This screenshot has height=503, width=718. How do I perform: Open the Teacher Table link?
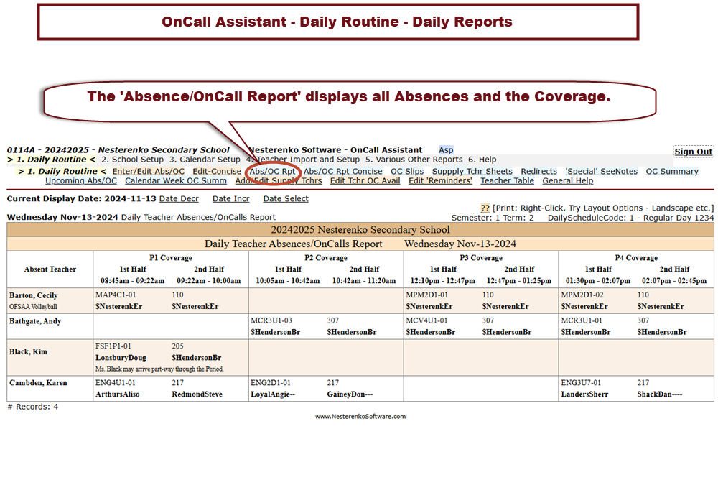point(507,181)
